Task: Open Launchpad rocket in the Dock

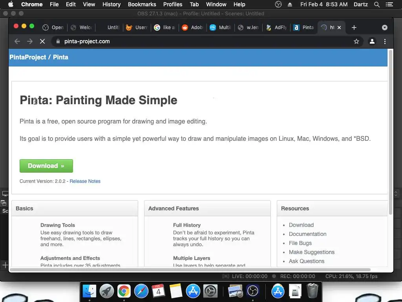Action: pos(107,291)
